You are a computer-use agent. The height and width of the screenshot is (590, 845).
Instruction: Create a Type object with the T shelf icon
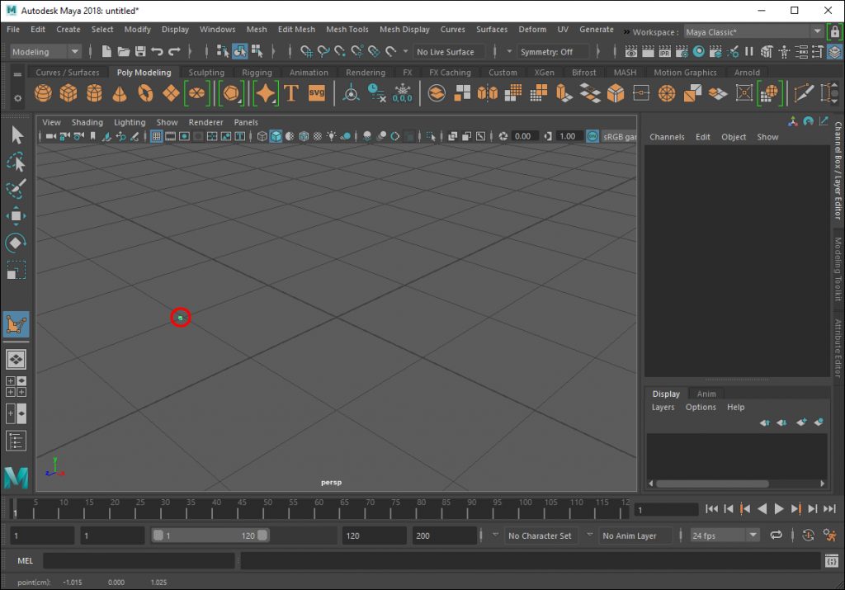pos(290,93)
